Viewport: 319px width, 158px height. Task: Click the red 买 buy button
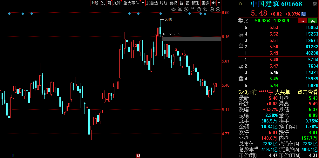click(x=302, y=21)
